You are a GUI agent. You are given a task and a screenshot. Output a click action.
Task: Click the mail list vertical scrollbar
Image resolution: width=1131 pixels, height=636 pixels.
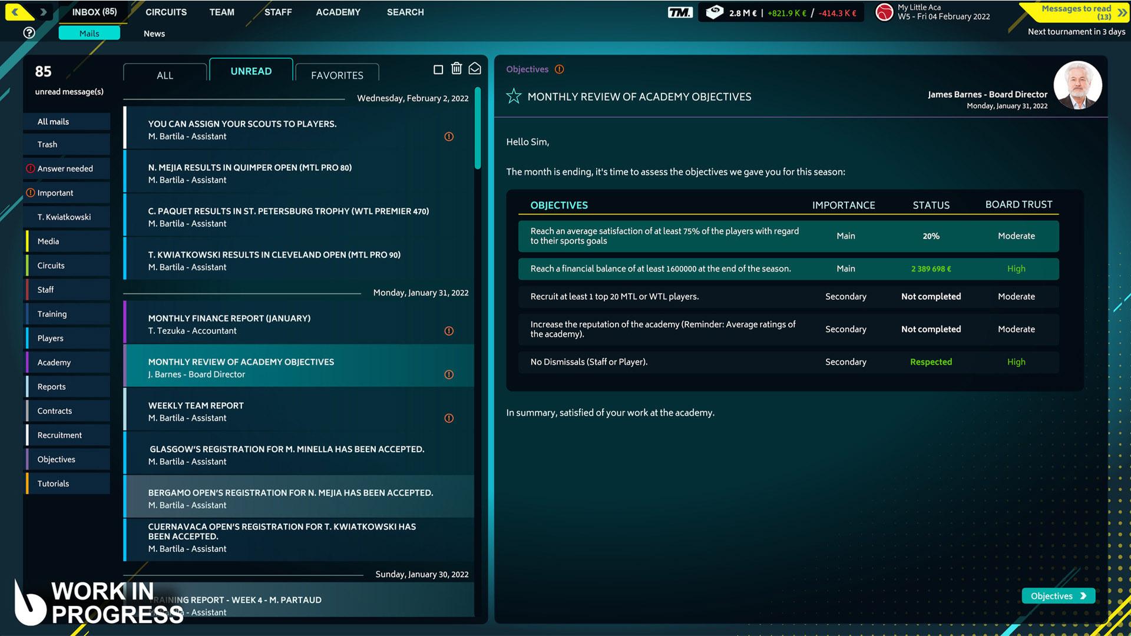point(478,128)
